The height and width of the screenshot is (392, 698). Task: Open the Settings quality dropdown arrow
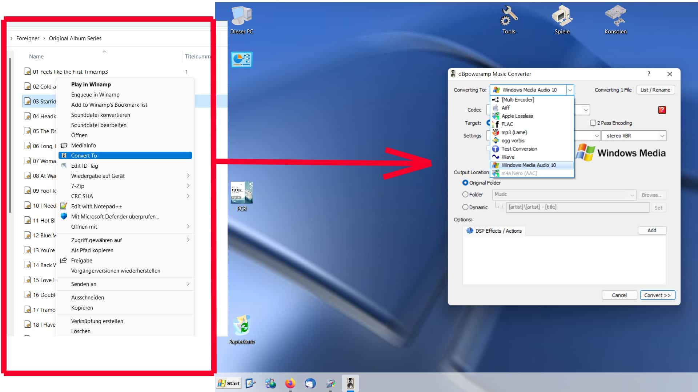597,136
